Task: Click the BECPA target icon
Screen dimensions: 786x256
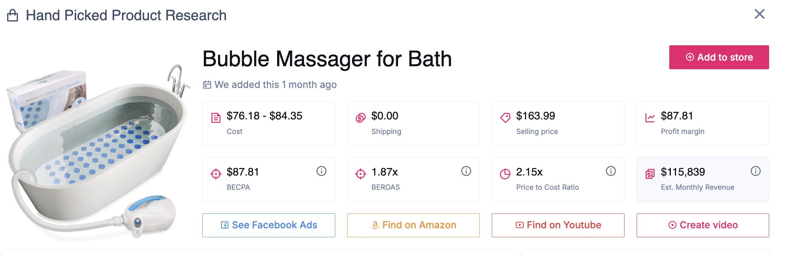Action: [216, 174]
